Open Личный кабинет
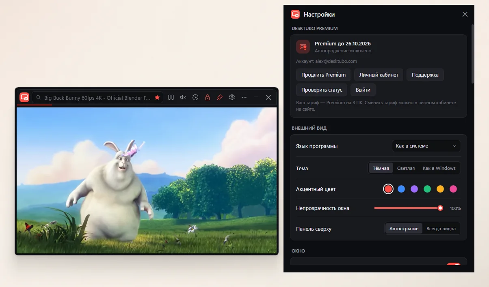This screenshot has width=489, height=287. pyautogui.click(x=379, y=75)
